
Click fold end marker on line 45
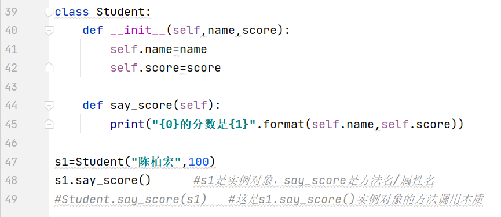tap(49, 124)
